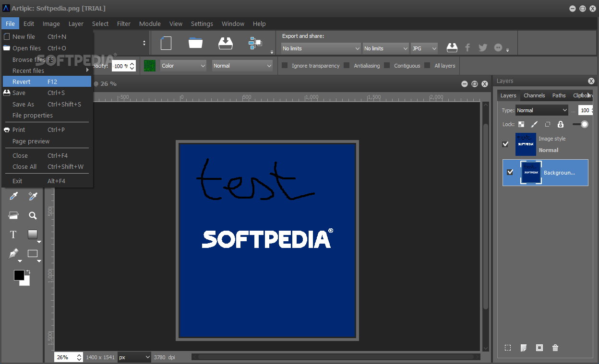This screenshot has height=364, width=599.
Task: Switch to the Channels tab
Action: pyautogui.click(x=534, y=95)
